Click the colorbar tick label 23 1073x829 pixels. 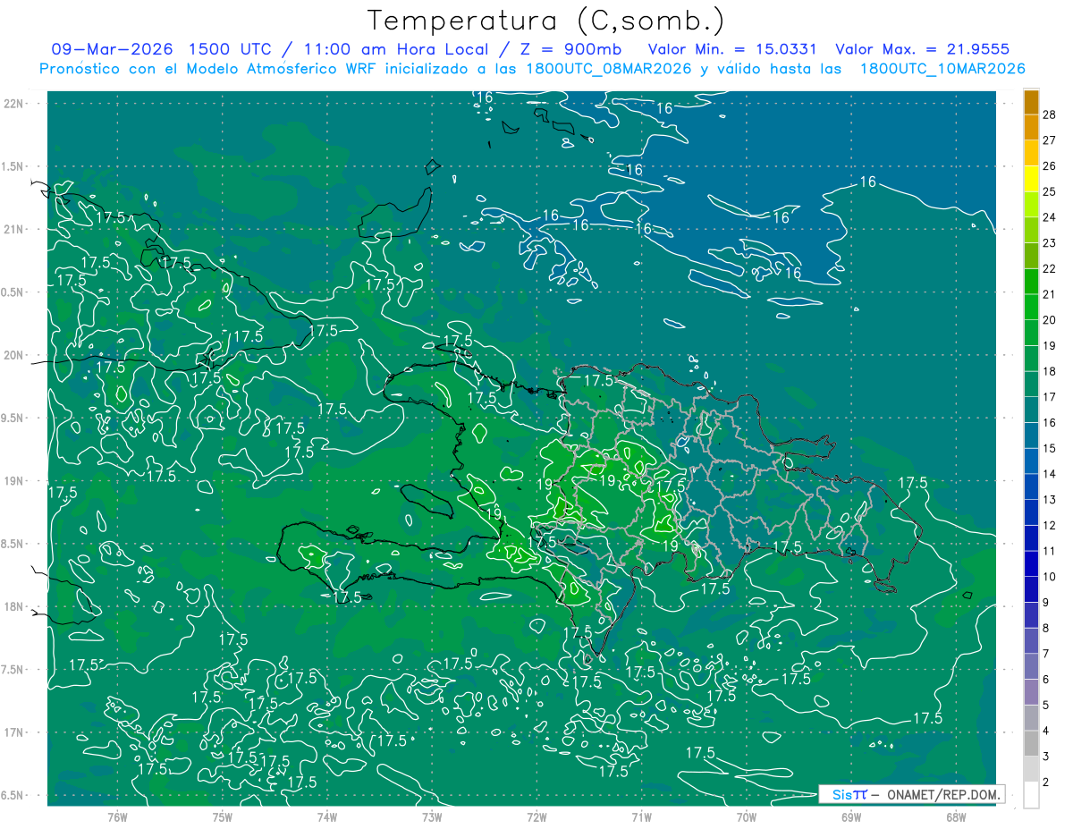pyautogui.click(x=1050, y=243)
